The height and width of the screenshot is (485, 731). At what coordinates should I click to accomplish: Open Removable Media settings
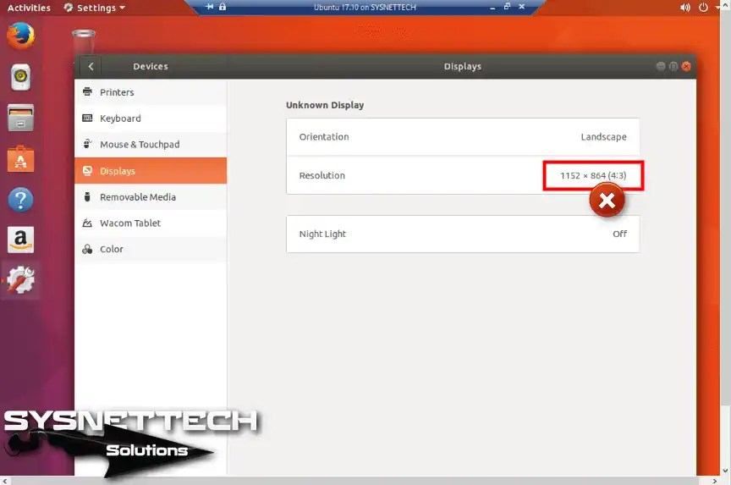[151, 197]
